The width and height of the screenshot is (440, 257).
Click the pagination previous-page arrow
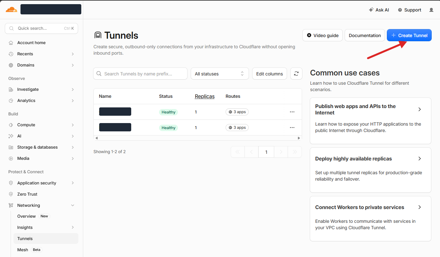(x=252, y=152)
